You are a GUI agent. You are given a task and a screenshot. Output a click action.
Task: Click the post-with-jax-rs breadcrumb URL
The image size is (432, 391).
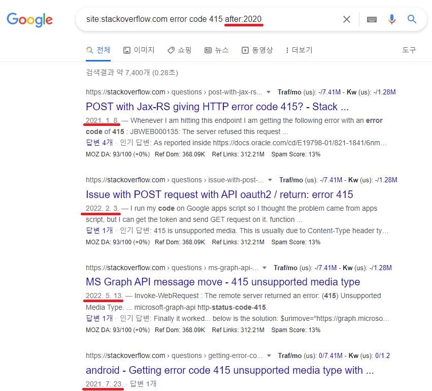click(x=174, y=92)
